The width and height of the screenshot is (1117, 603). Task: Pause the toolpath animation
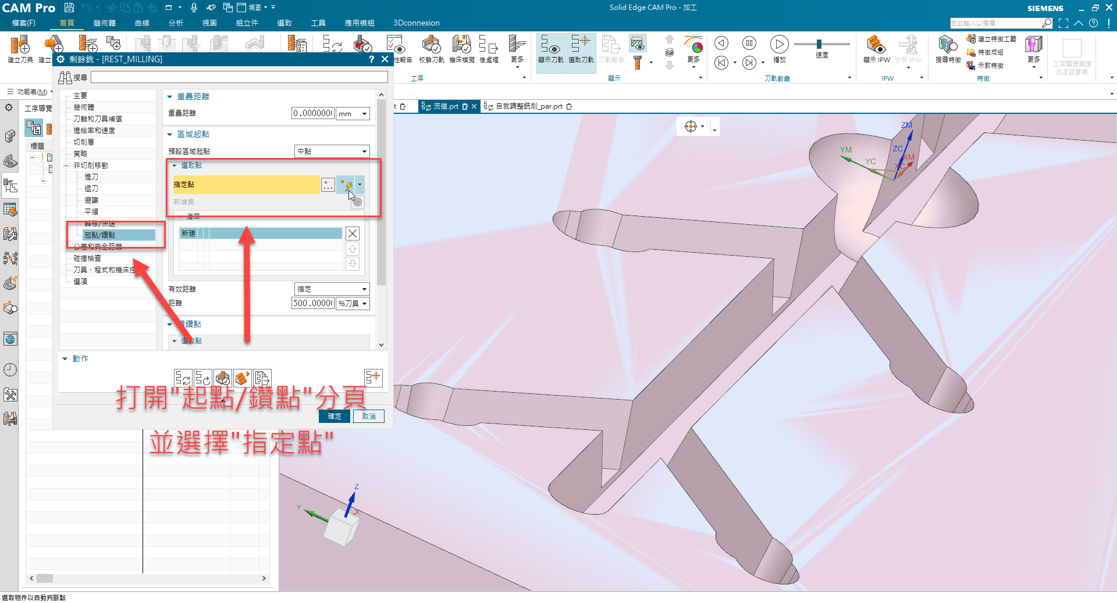tap(749, 43)
